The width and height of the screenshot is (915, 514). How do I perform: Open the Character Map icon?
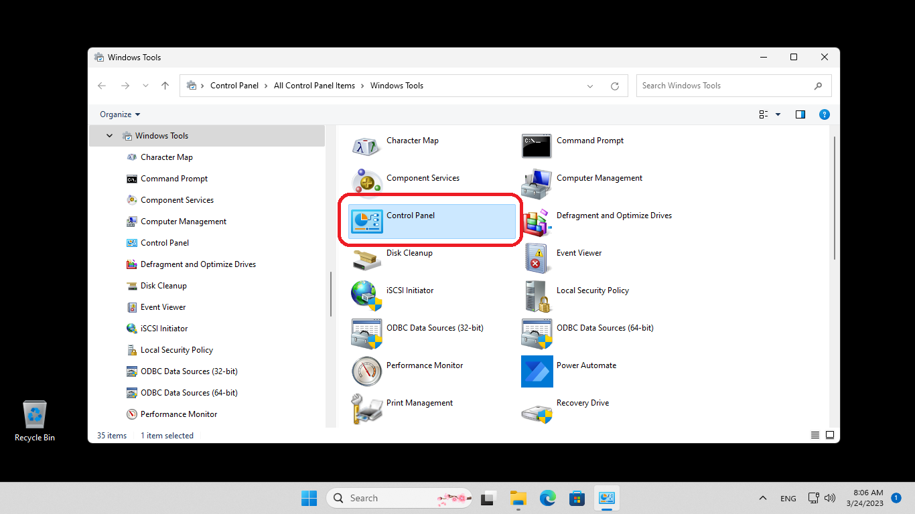click(366, 146)
